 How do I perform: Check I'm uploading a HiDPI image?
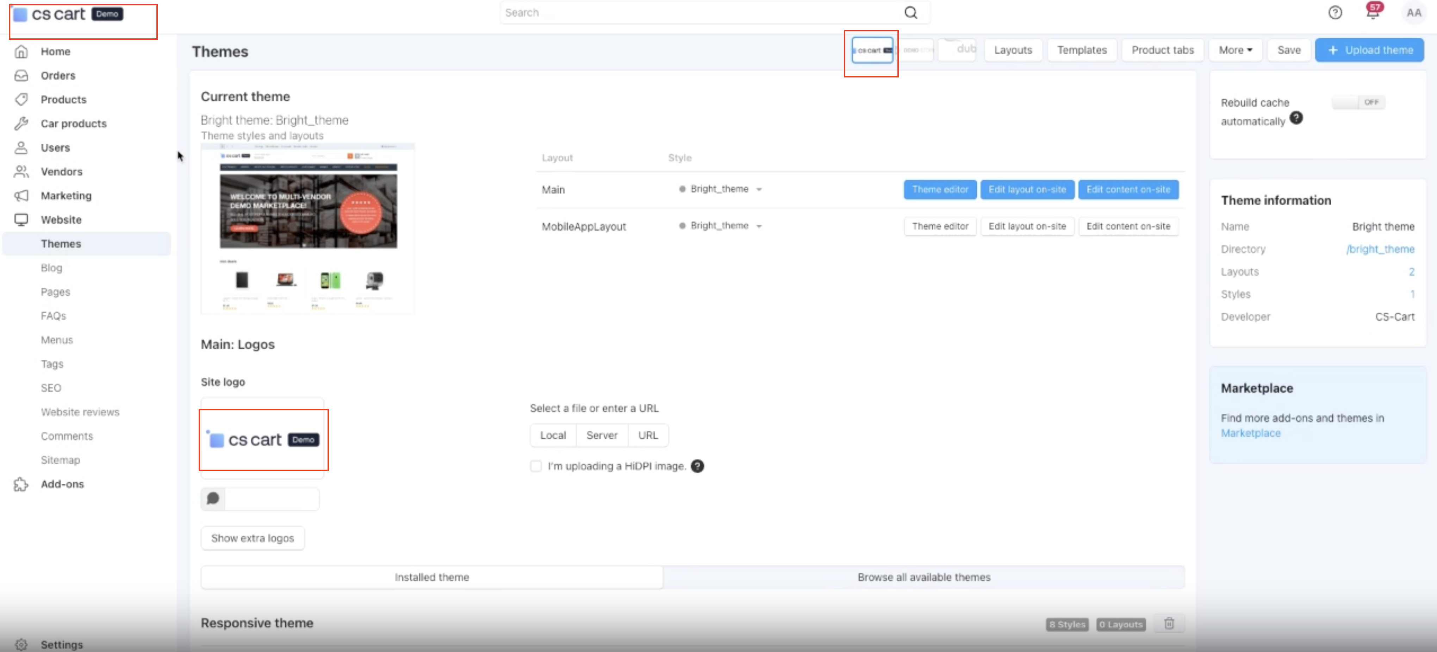tap(536, 466)
